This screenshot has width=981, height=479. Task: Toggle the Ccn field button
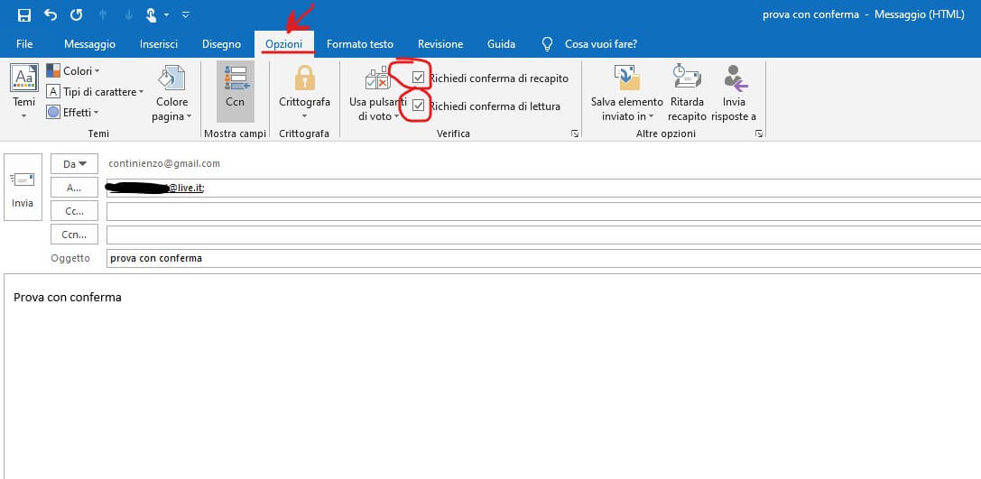236,90
